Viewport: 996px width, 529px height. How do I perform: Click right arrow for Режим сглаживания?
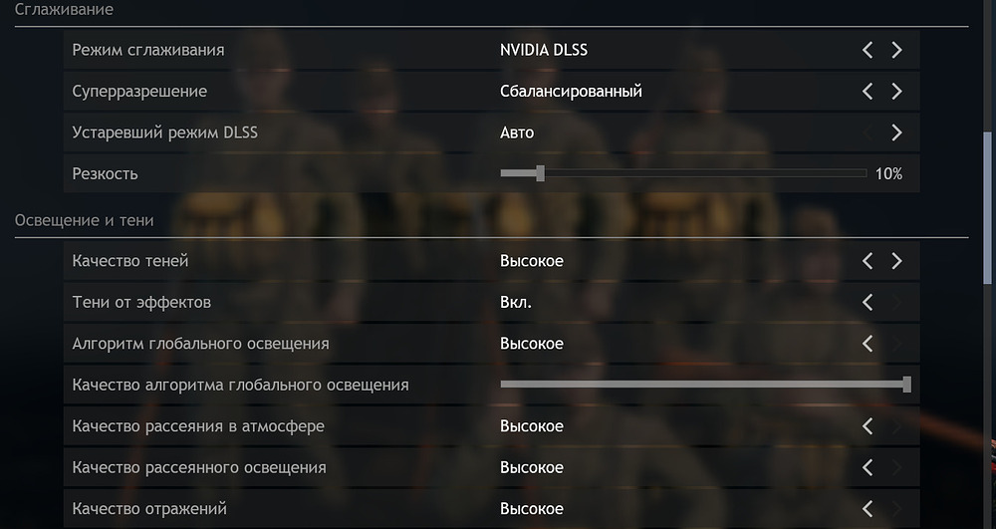(896, 50)
